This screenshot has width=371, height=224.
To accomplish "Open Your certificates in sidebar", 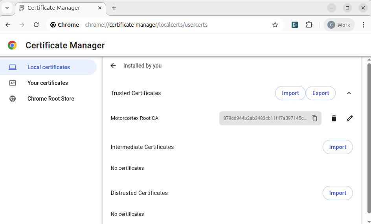I will coord(48,83).
